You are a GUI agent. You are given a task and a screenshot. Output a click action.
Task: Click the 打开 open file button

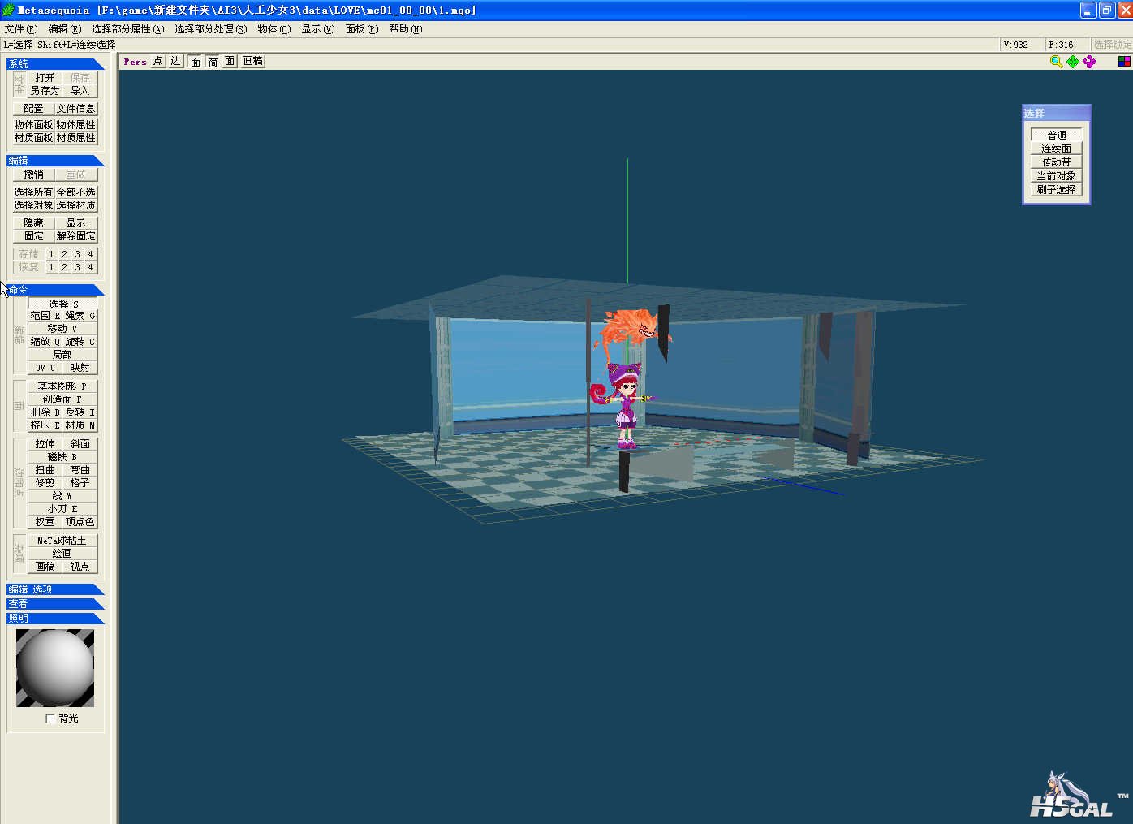click(45, 78)
